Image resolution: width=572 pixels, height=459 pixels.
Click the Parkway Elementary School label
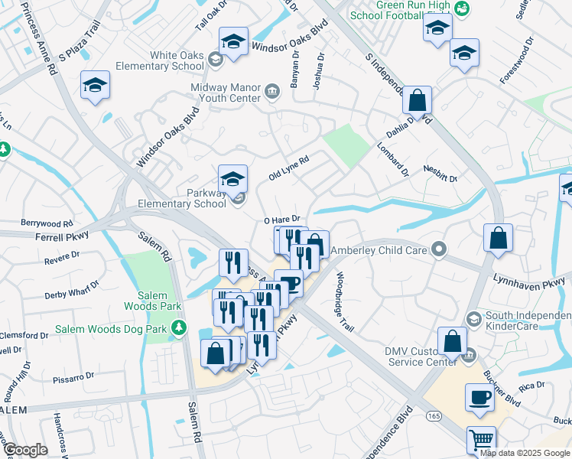pos(182,198)
